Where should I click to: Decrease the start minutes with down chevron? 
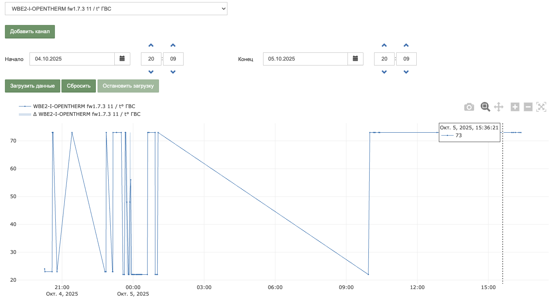(173, 72)
